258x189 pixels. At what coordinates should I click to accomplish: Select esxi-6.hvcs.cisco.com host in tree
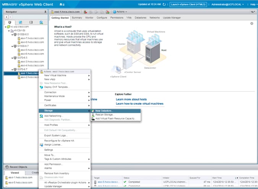(x=32, y=54)
